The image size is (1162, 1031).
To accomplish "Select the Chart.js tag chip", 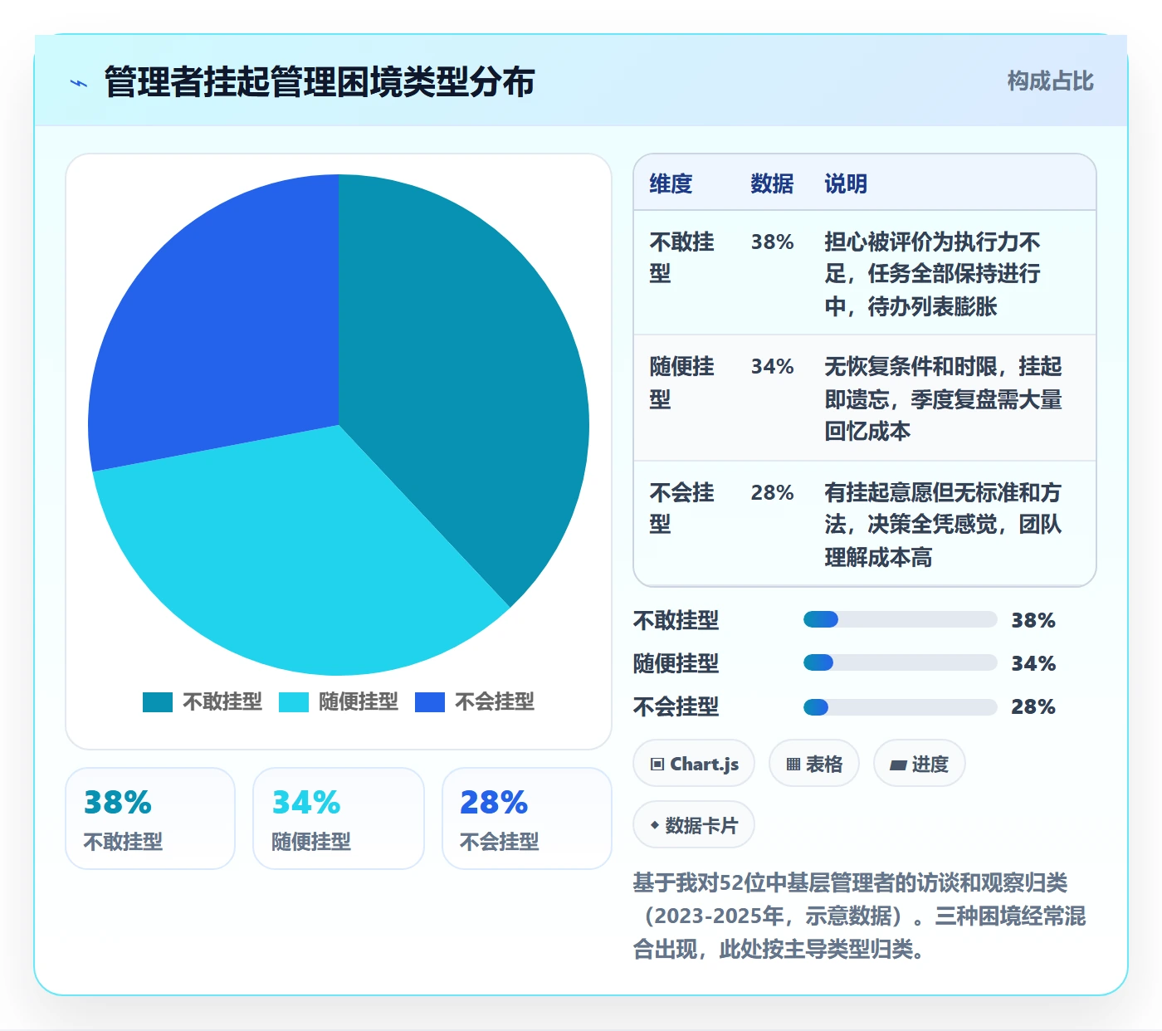I will [x=694, y=764].
